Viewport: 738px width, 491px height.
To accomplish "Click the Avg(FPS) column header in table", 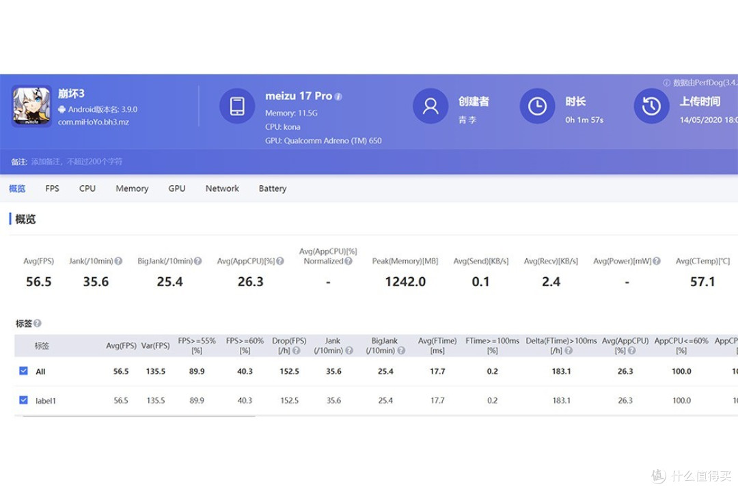I will [121, 346].
